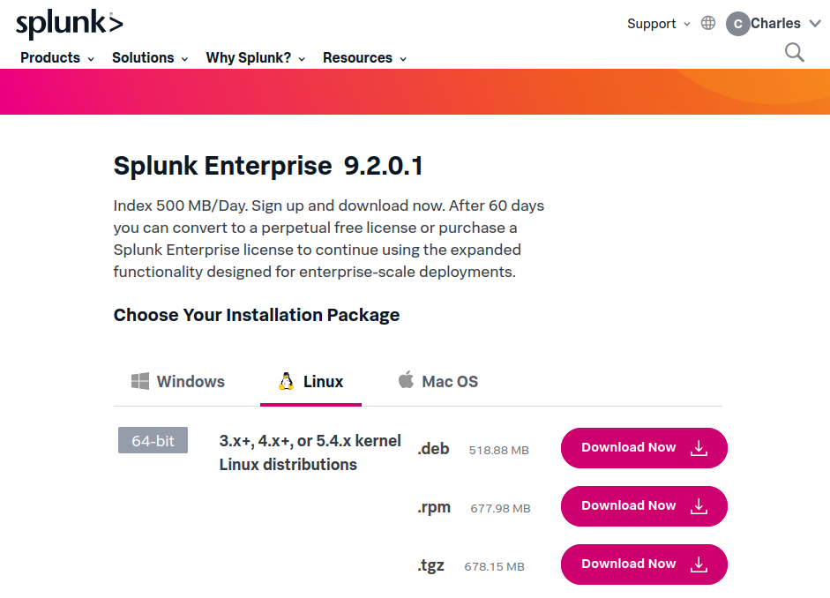This screenshot has height=598, width=830.
Task: Expand the Charles account chevron
Action: pos(814,24)
